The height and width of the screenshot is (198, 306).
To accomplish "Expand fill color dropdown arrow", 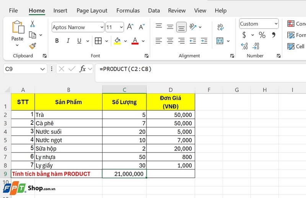I will click(125, 41).
